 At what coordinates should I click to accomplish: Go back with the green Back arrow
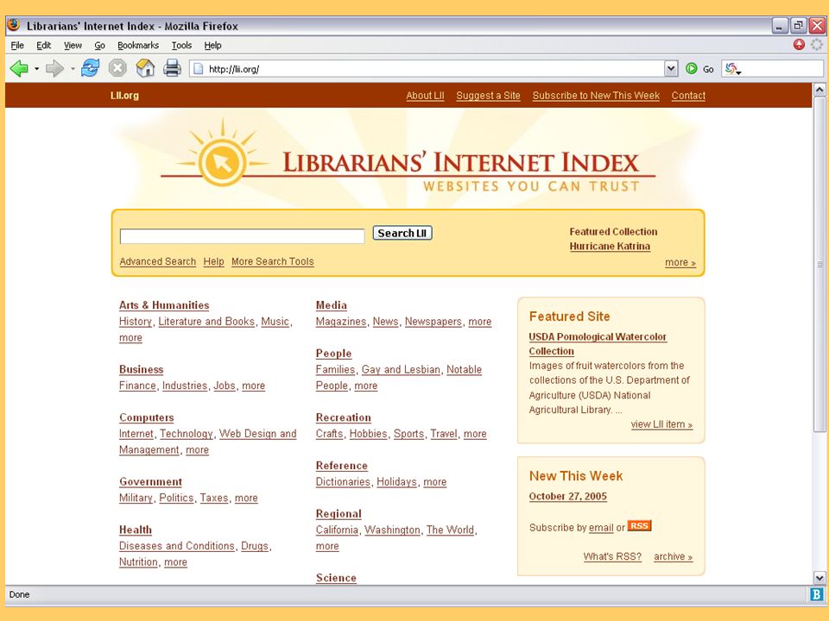(x=19, y=68)
